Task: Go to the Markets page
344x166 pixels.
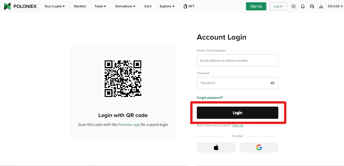Action: coord(80,6)
